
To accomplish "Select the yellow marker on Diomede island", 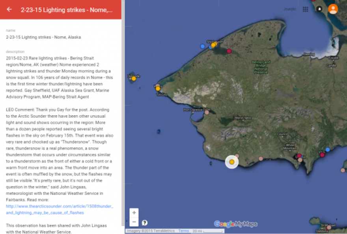I will click(134, 79).
